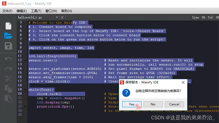Click the 'while(True):' code line
The height and width of the screenshot is (123, 219).
click(41, 90)
